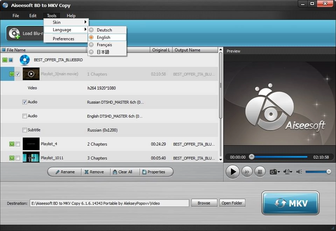This screenshot has width=336, height=231.
Task: Click the File Name column header
Action: point(44,50)
